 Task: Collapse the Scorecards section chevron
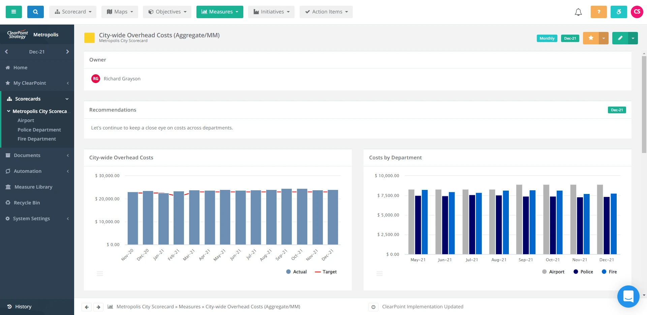[x=67, y=99]
